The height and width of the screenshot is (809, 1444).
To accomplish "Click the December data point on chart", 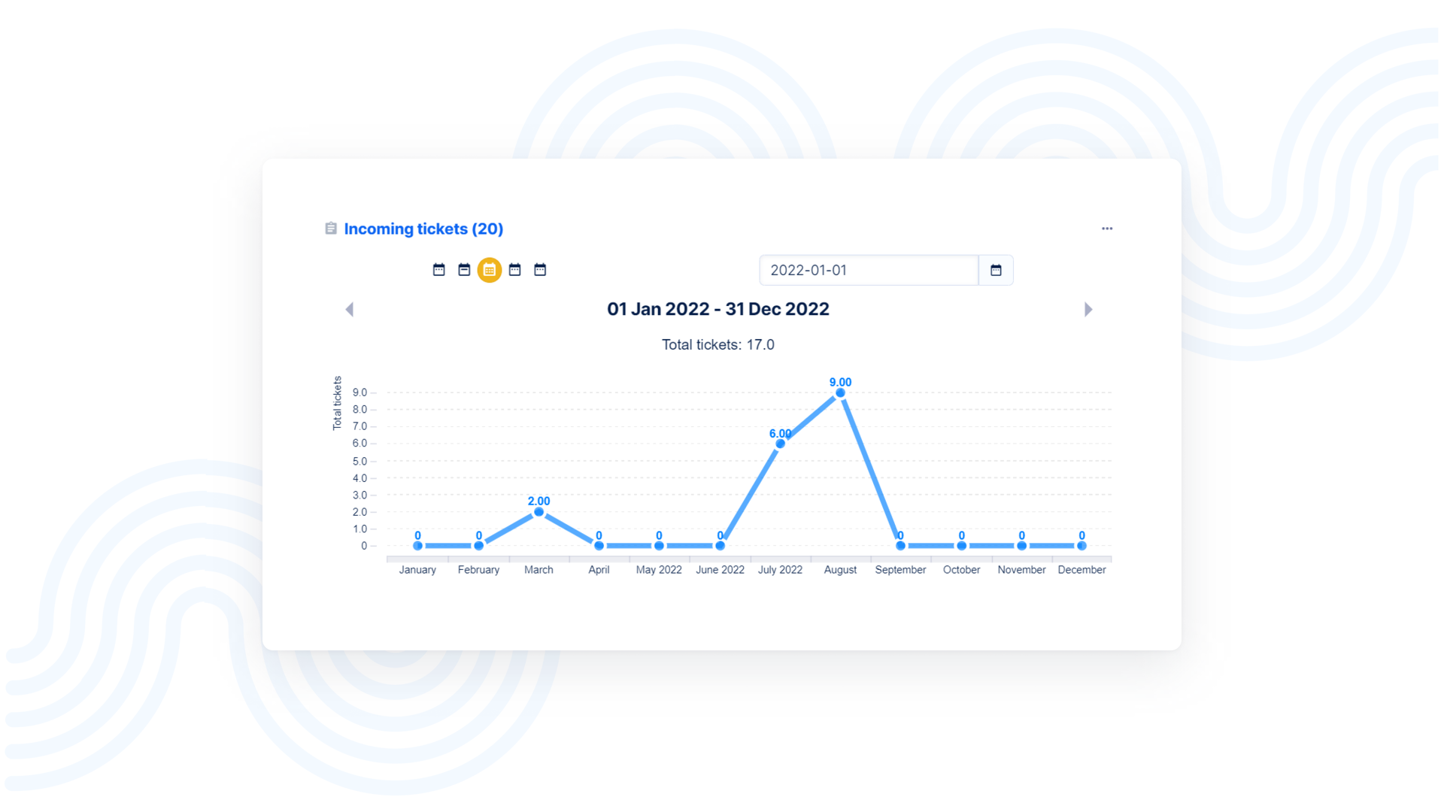I will pyautogui.click(x=1081, y=546).
